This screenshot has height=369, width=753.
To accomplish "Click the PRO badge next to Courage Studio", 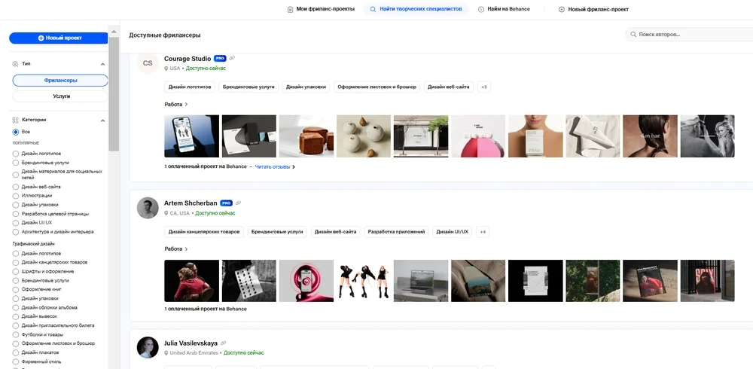I will tap(220, 59).
